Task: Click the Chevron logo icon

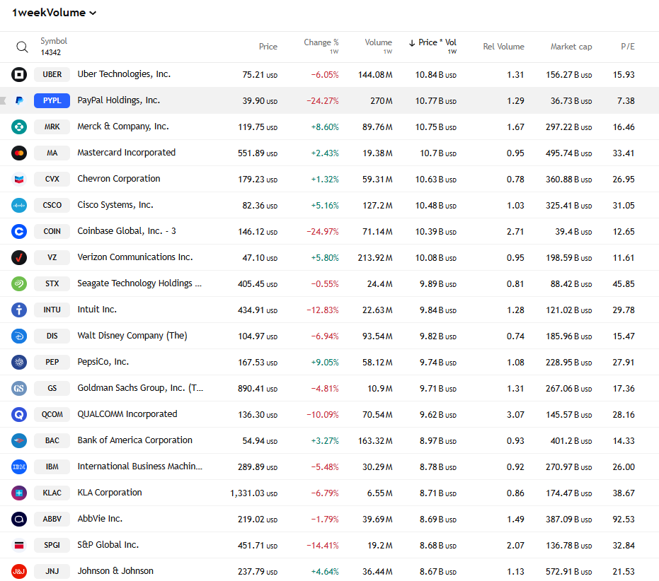Action: point(19,180)
